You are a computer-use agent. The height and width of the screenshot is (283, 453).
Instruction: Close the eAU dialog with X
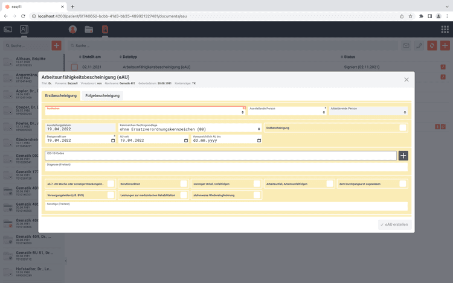[406, 80]
